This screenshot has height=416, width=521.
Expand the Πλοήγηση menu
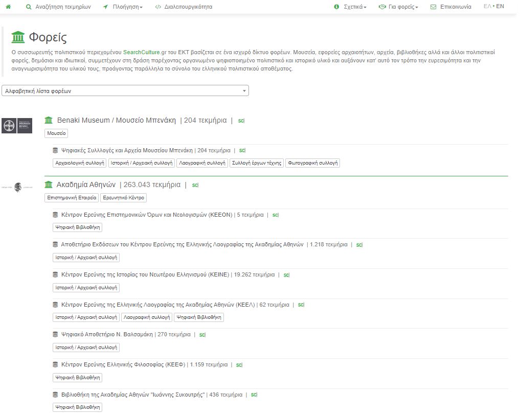123,7
